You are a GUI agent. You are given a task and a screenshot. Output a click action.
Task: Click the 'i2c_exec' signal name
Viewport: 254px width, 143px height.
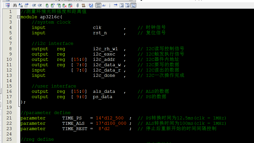104,54
